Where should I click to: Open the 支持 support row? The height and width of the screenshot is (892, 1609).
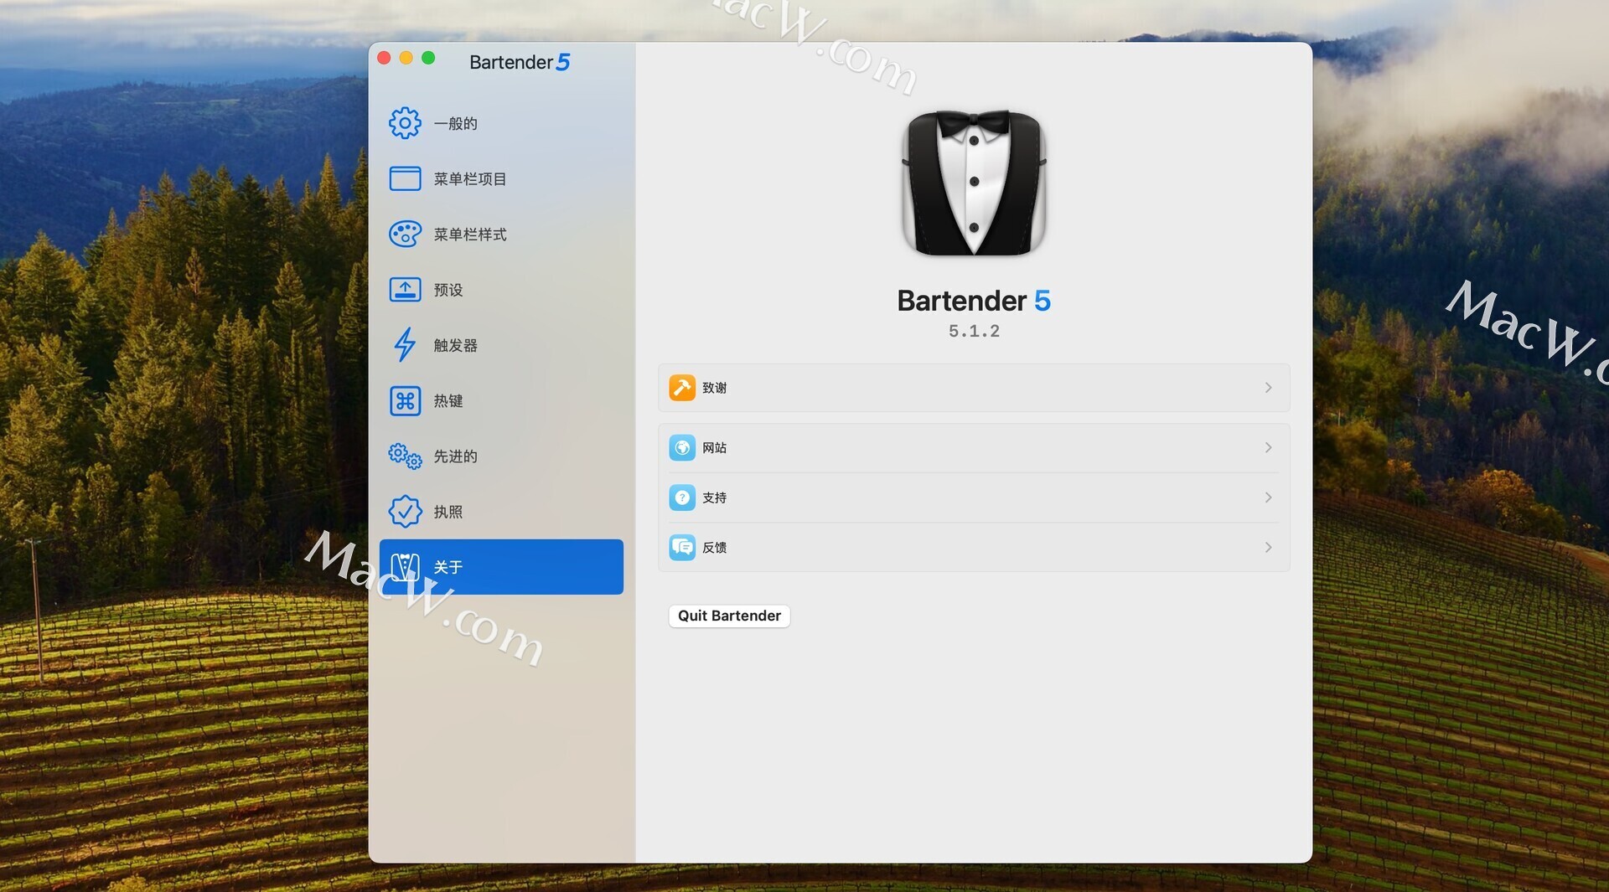pos(974,498)
